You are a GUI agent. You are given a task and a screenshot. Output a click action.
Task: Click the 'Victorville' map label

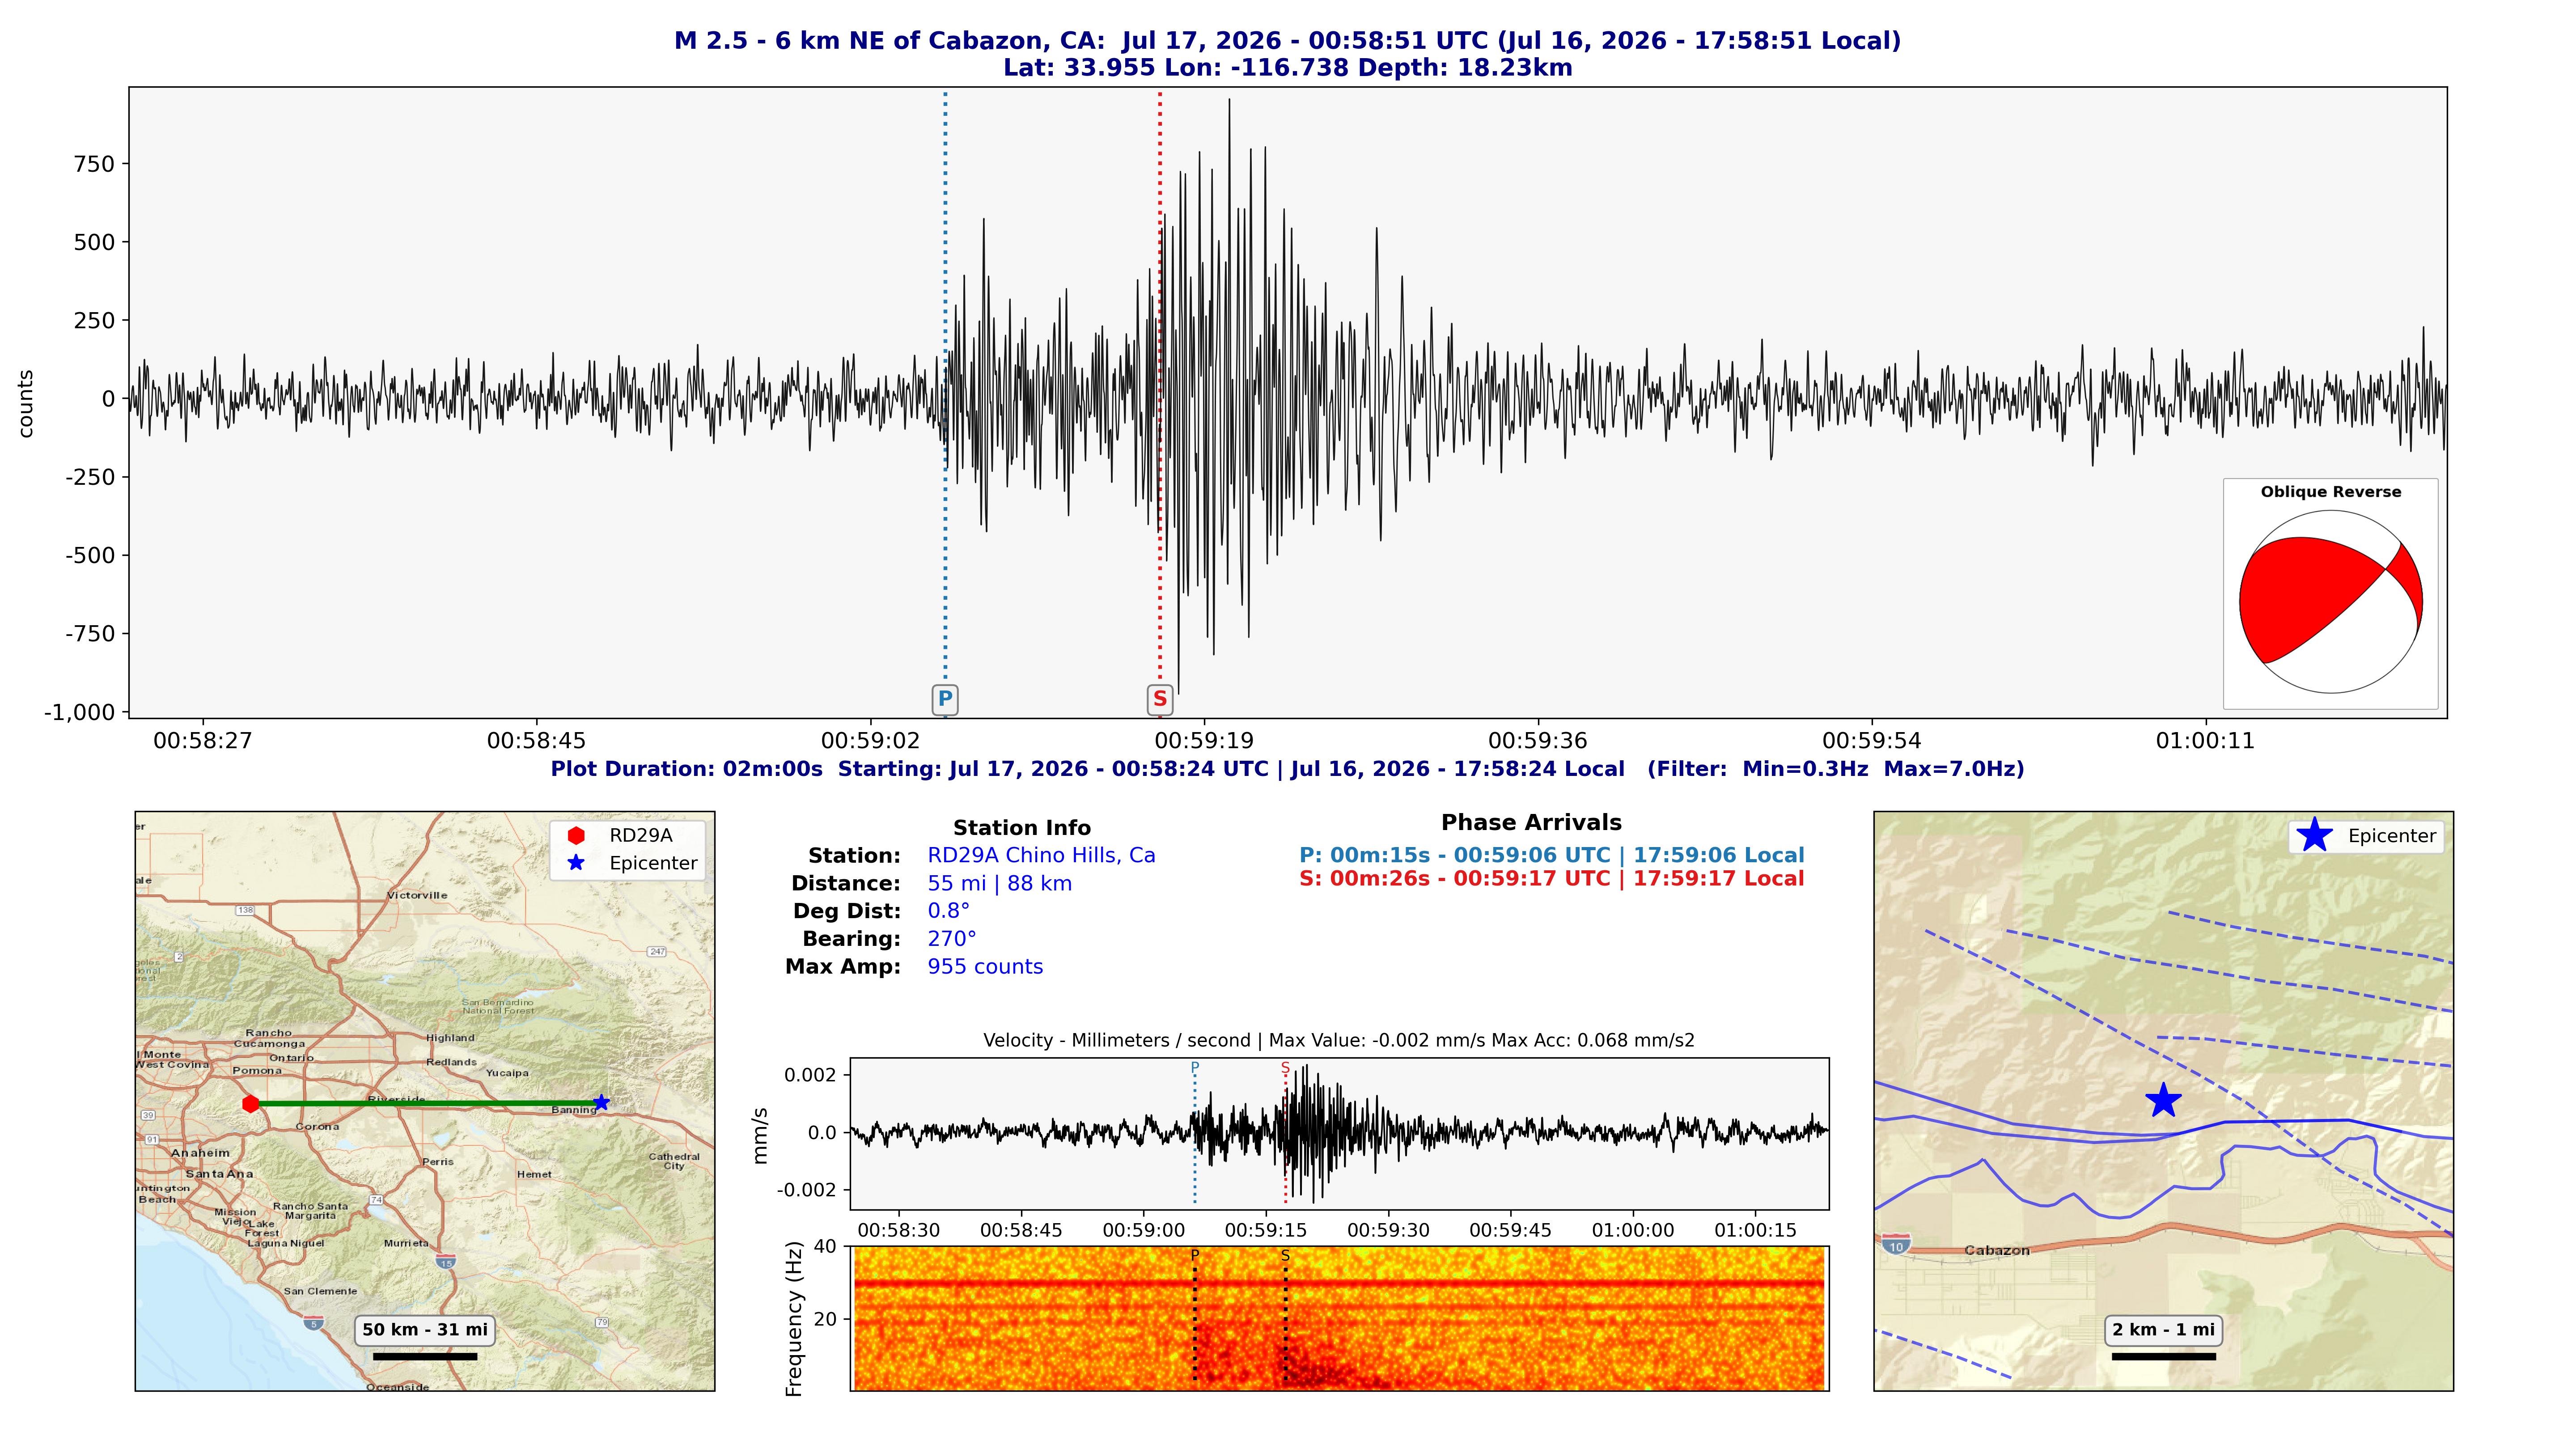(x=417, y=895)
